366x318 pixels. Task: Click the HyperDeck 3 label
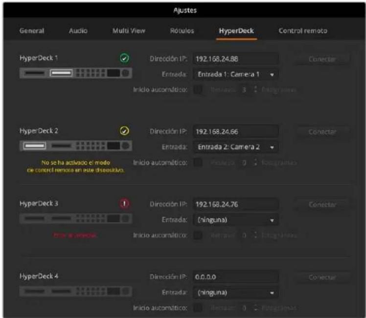tap(39, 204)
